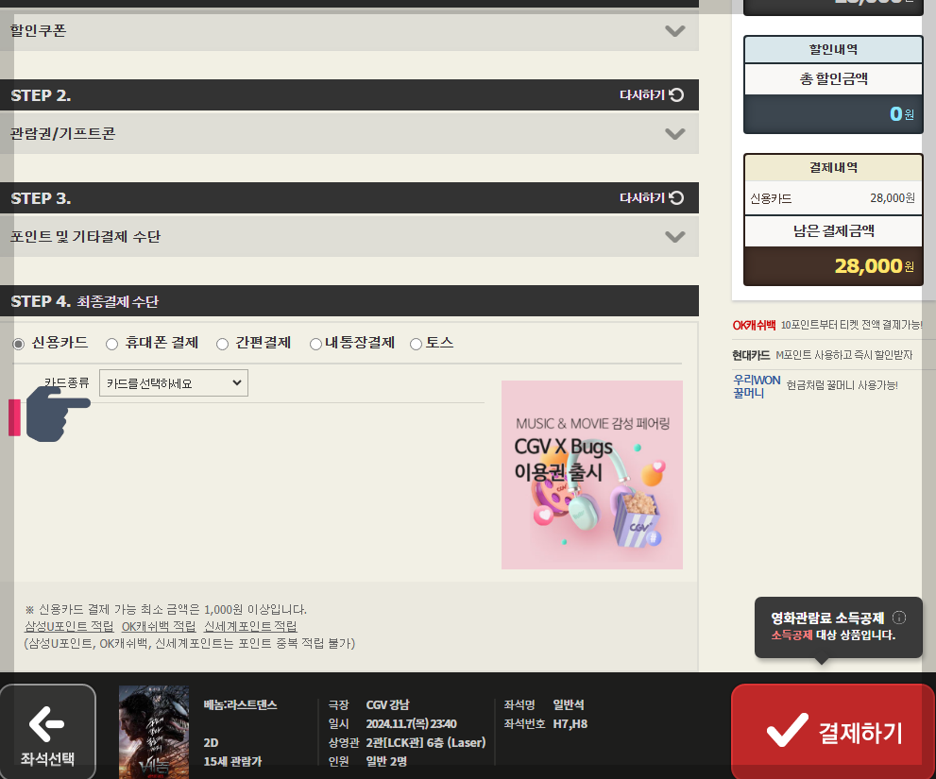Click the 관람권/기프트콘 section header text
This screenshot has width=936, height=779.
click(x=62, y=134)
